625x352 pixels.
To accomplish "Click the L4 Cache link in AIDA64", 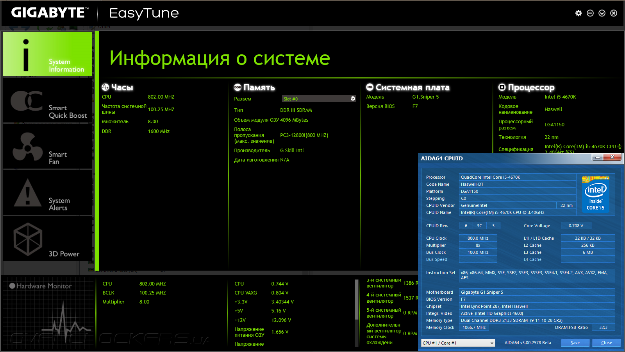I will point(532,260).
